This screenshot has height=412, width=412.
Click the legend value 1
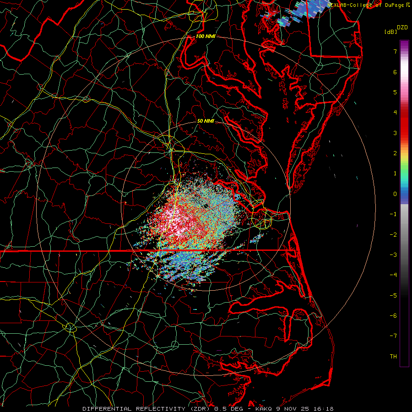point(395,173)
